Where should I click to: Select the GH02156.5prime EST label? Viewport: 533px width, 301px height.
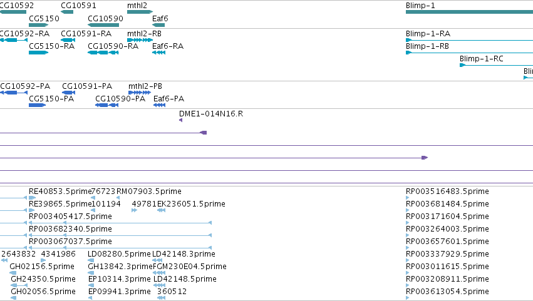pyautogui.click(x=42, y=267)
